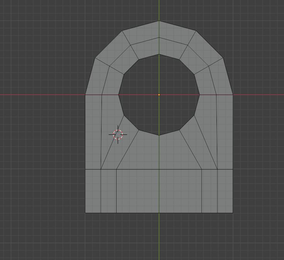Click the upper-left outer arch vertex beside the apex

(x=122, y=31)
